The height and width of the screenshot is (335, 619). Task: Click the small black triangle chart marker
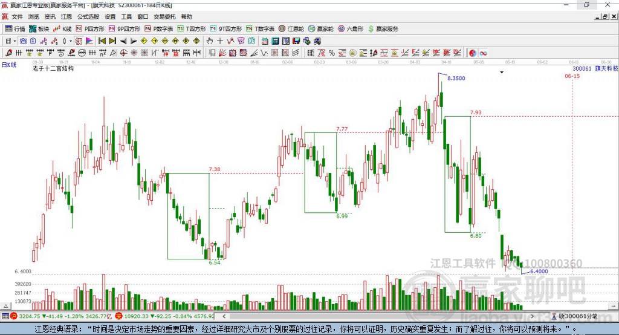(x=502, y=73)
